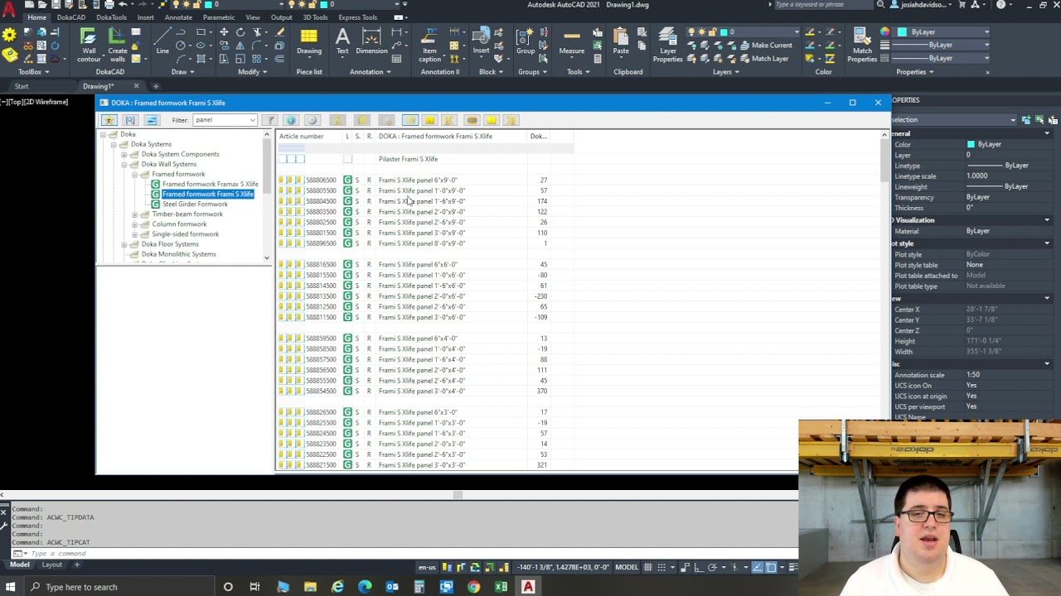The width and height of the screenshot is (1061, 596).
Task: Click the funnel filter icon next to Filter
Action: (269, 121)
